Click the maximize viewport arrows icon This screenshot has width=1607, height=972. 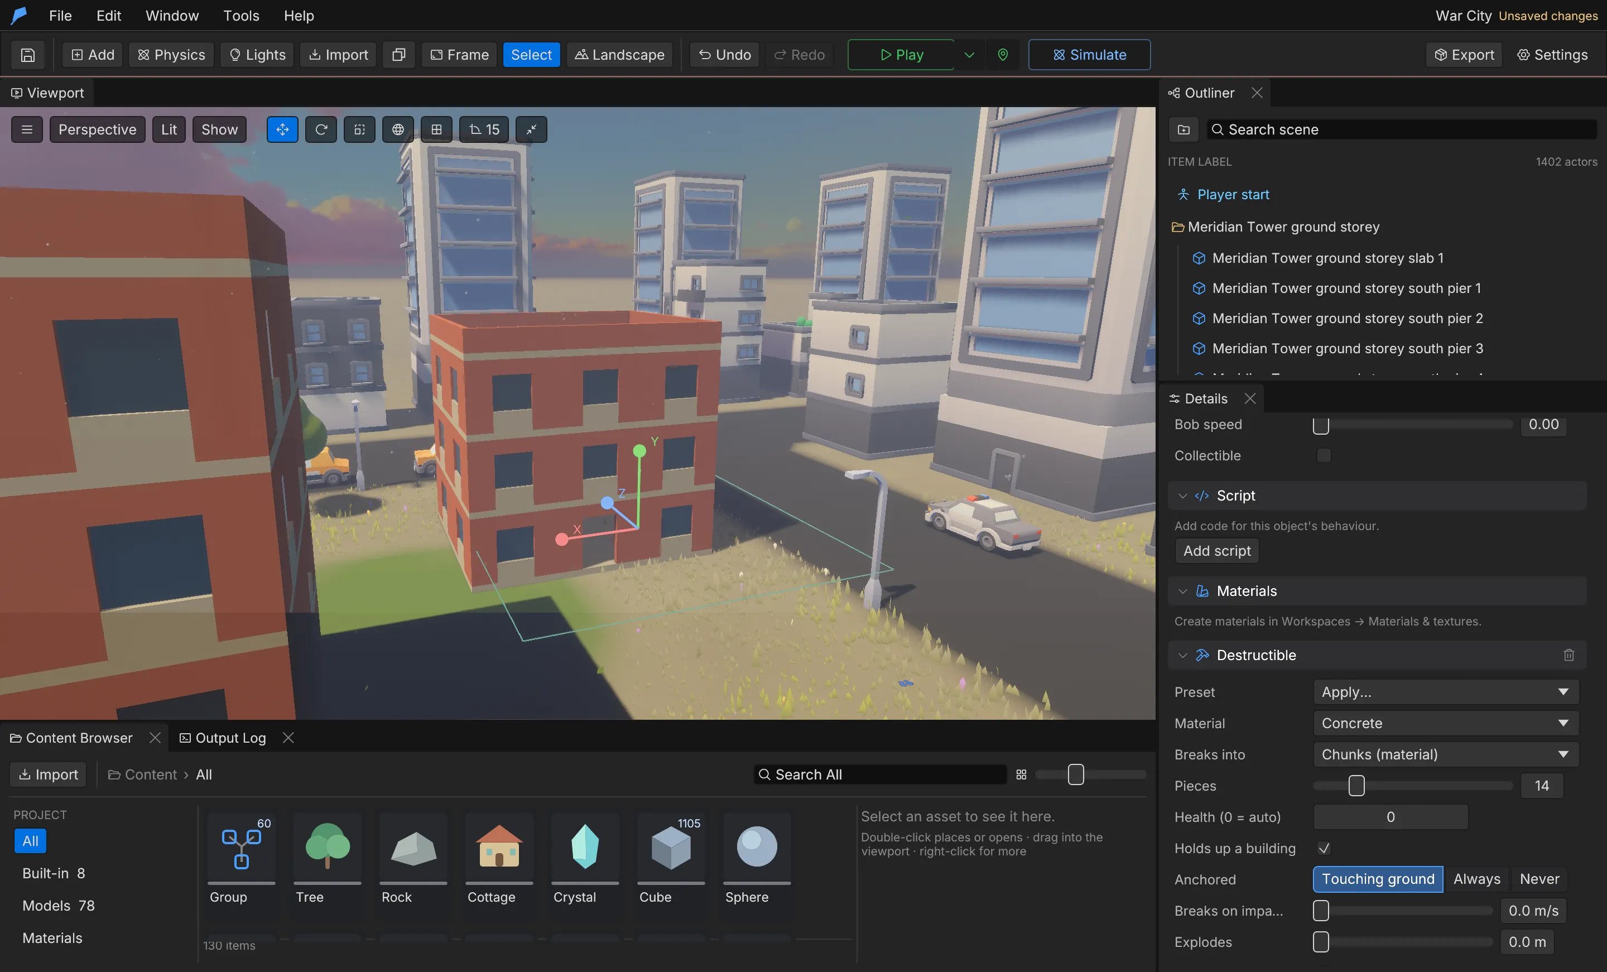coord(532,129)
